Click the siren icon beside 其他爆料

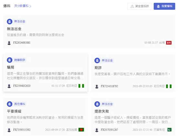(x=10, y=104)
